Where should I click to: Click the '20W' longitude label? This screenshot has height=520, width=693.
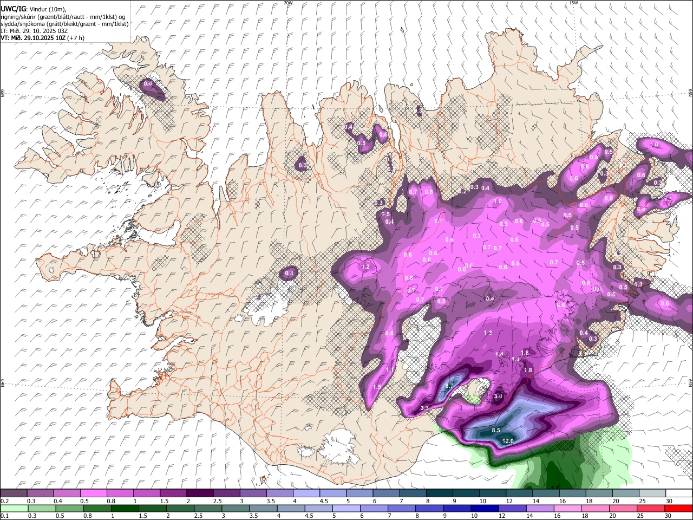(x=288, y=3)
